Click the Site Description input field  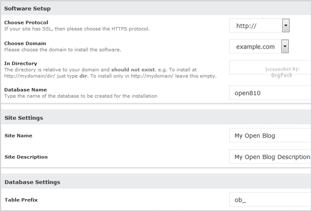[x=271, y=157]
